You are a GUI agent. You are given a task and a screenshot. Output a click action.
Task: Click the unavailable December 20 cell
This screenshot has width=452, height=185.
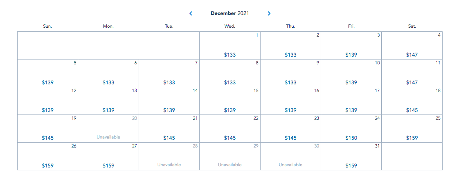click(x=108, y=129)
